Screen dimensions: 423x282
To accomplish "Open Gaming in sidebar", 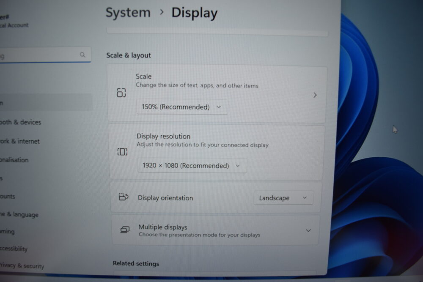I will (x=7, y=232).
